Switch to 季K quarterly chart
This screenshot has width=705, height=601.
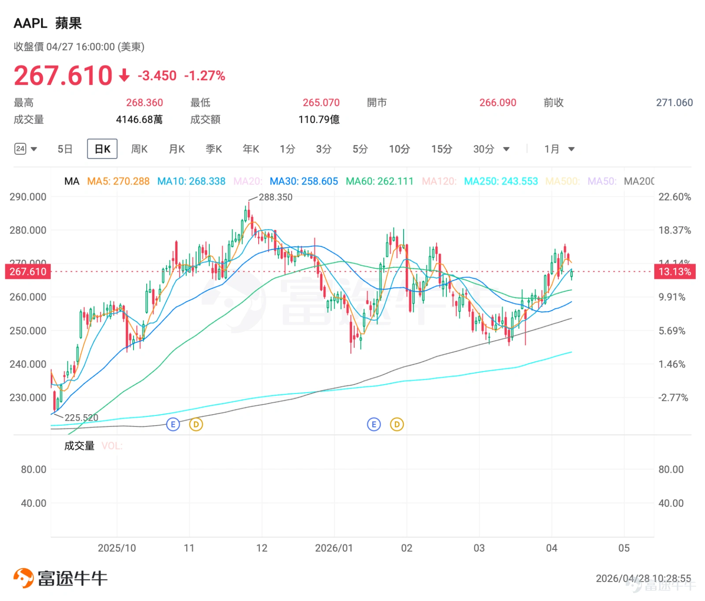pos(214,149)
